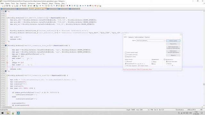Select 'Когда неактивно' transparency radio
The height and width of the screenshot is (115, 205).
coord(167,61)
